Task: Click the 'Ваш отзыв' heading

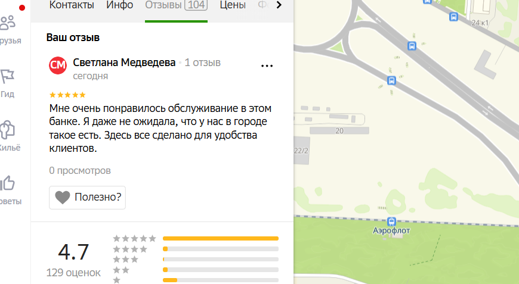Action: tap(73, 38)
